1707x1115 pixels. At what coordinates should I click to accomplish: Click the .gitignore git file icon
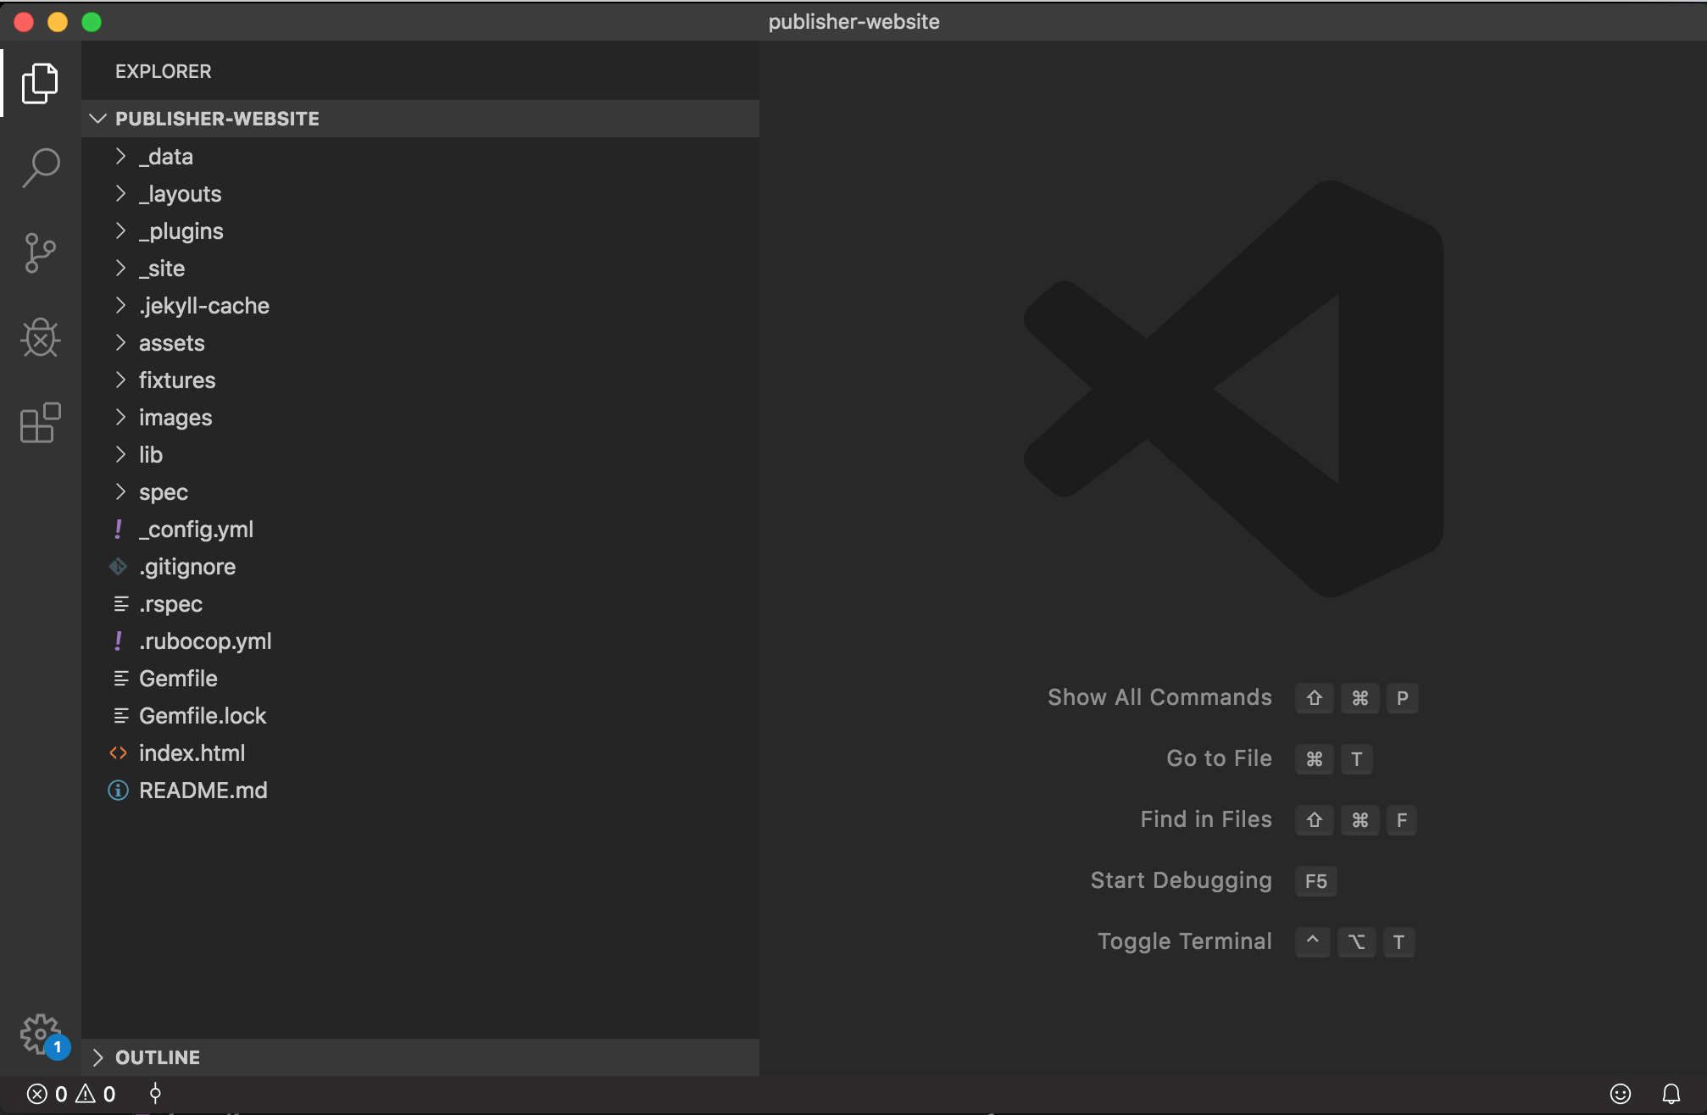(119, 567)
